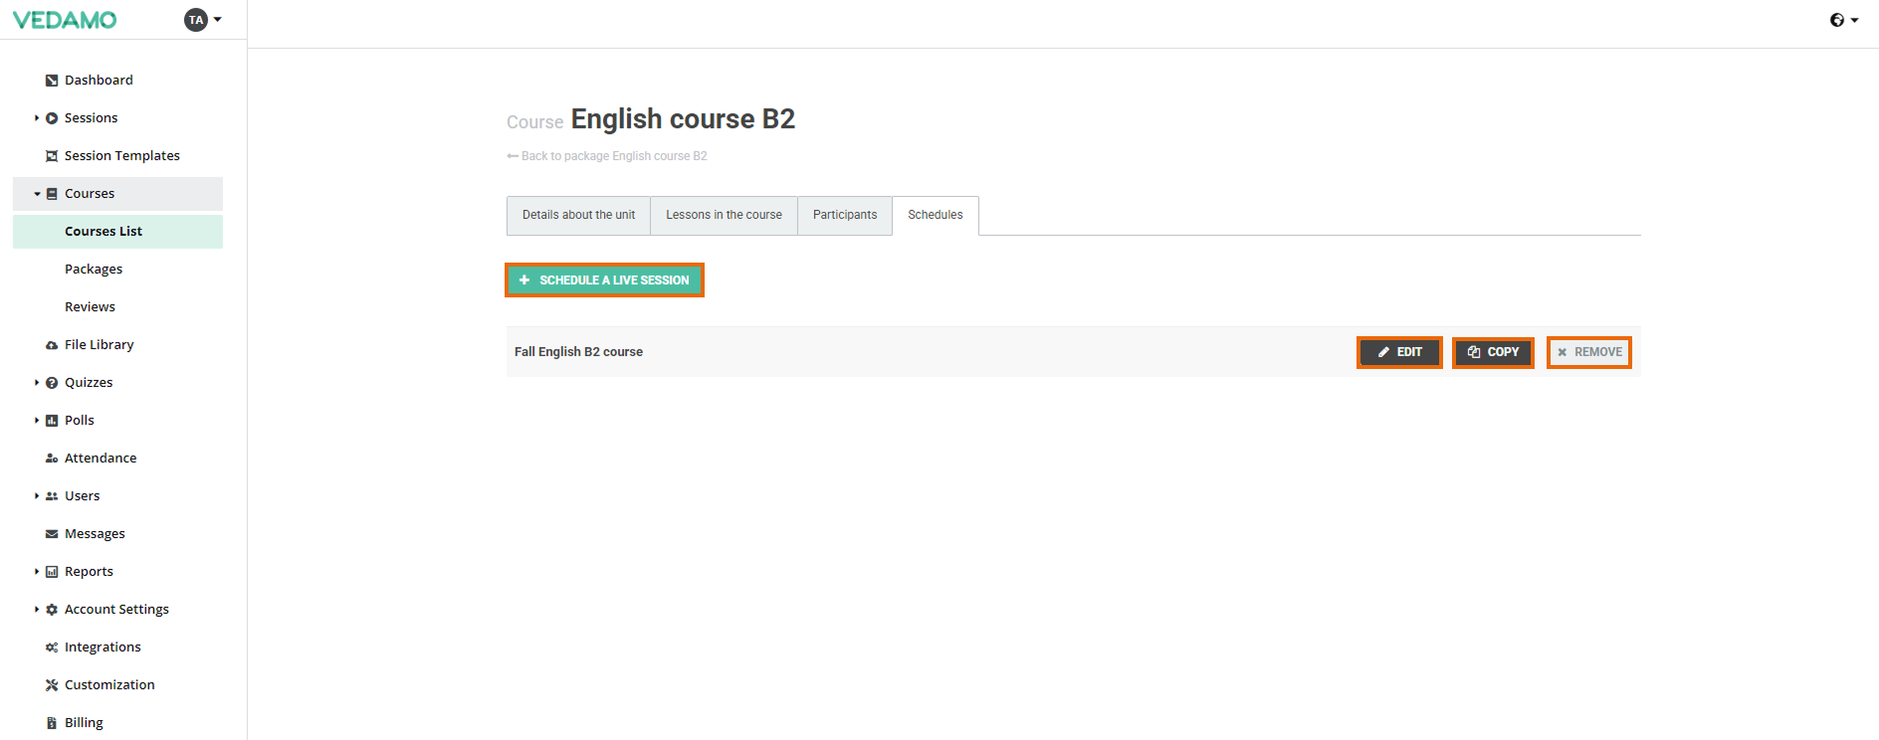Expand the Reports tree arrow
This screenshot has height=740, width=1879.
[x=37, y=572]
